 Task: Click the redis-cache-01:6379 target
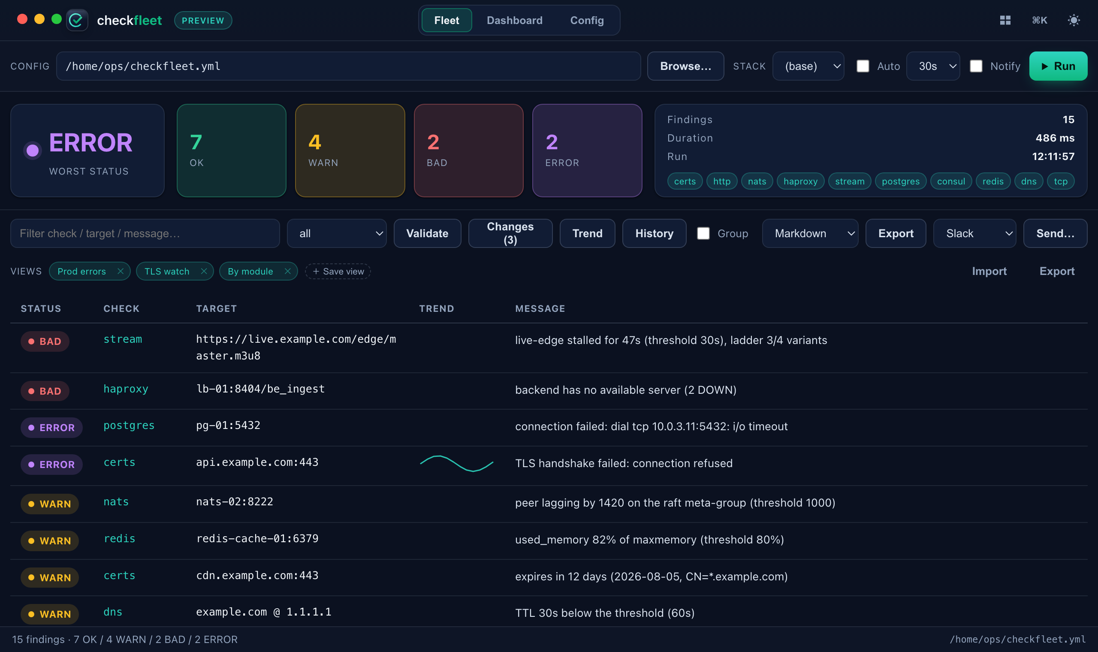pyautogui.click(x=257, y=539)
